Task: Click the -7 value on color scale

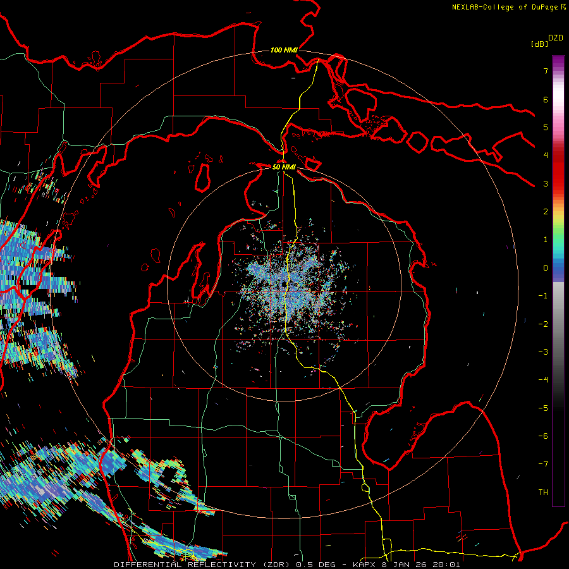Action: click(543, 464)
